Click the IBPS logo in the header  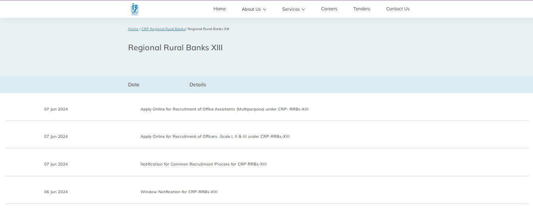point(134,9)
